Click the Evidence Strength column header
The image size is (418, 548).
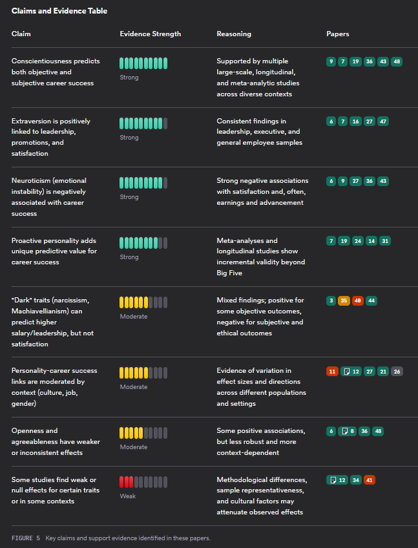(x=150, y=34)
